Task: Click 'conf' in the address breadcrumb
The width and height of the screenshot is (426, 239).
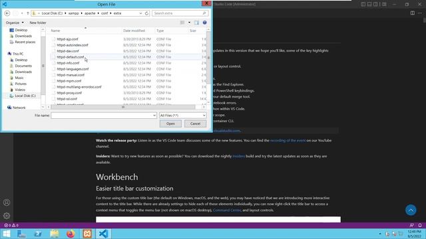Action: pos(105,13)
